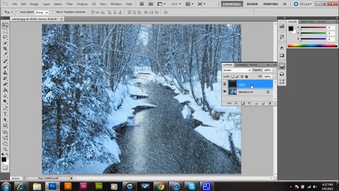Open the CS Live button
Image resolution: width=339 pixels, height=191 pixels.
point(302,4)
